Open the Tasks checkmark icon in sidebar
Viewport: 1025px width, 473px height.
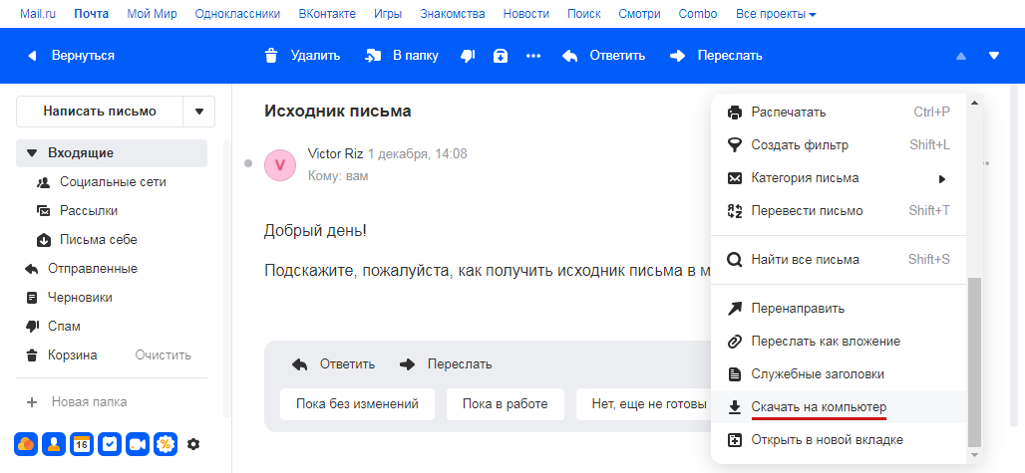[110, 444]
